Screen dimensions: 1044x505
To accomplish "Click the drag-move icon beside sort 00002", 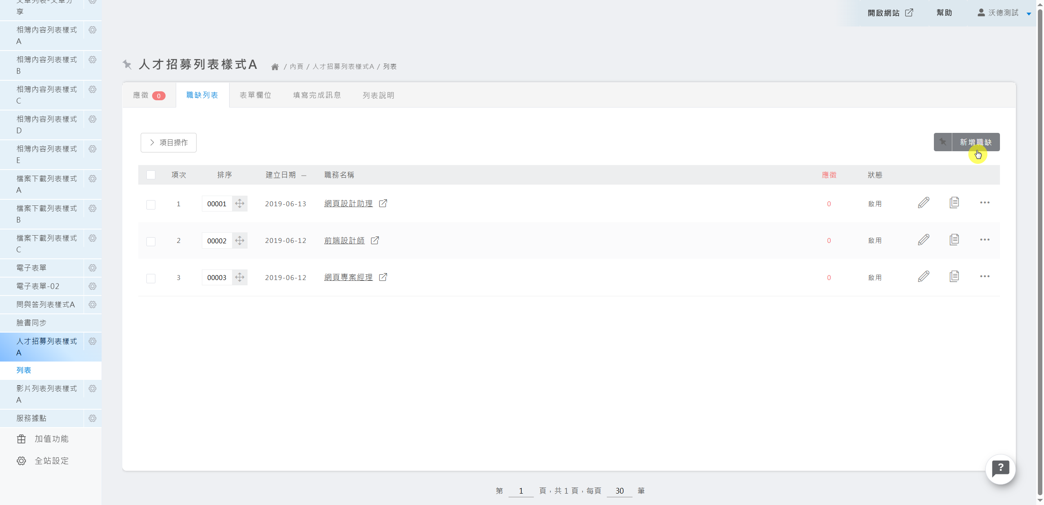I will pyautogui.click(x=240, y=240).
